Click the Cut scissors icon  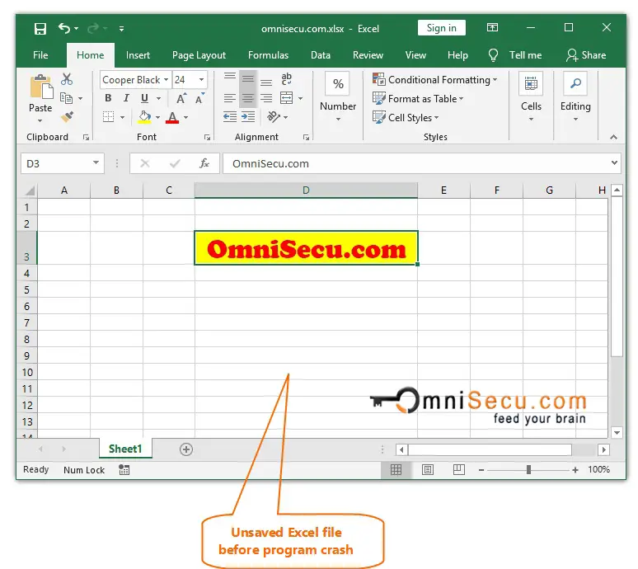point(67,79)
